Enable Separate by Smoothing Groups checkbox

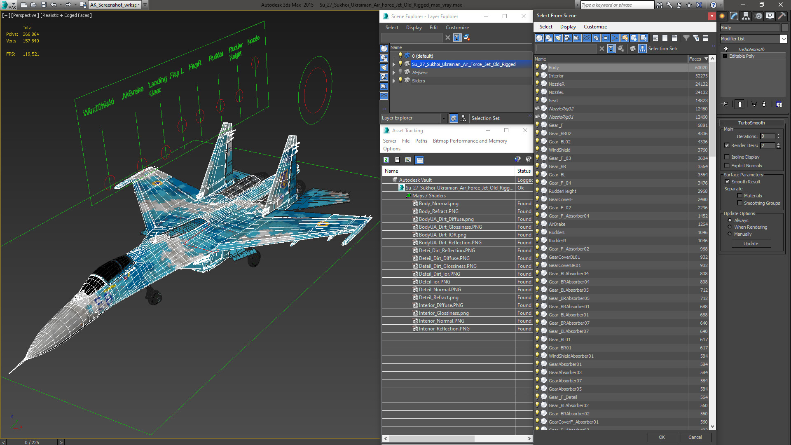(740, 203)
